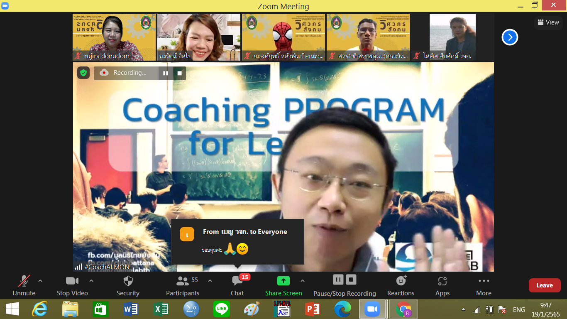This screenshot has height=319, width=567.
Task: Open the LISREL taskbar icon
Action: 282,309
